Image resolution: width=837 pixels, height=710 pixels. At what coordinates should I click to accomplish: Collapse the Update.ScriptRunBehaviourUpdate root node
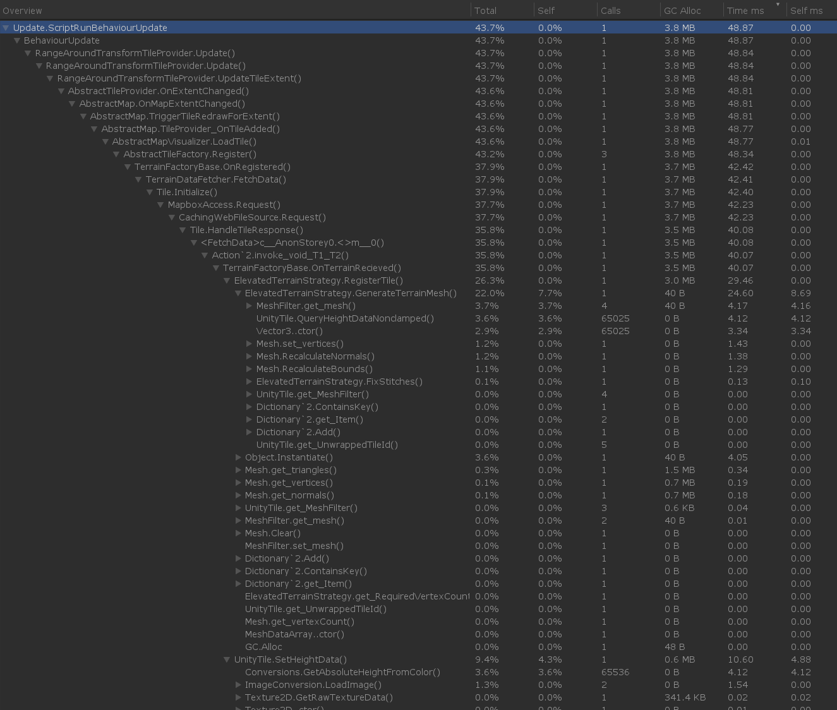click(x=6, y=28)
